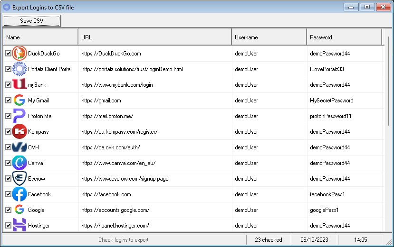Uncheck the DuckDuckGo login checkbox
Image resolution: width=394 pixels, height=247 pixels.
(x=8, y=54)
